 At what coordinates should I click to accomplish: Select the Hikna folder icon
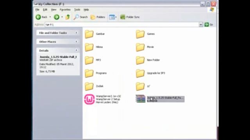click(89, 47)
